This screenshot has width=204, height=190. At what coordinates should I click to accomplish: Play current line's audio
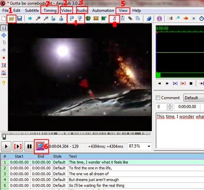pyautogui.click(x=183, y=83)
